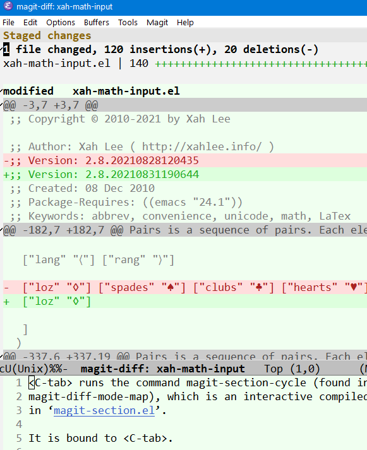Click the mode line buffer name 'magit-diff: xah-math-input'
367x450 pixels.
pos(163,369)
